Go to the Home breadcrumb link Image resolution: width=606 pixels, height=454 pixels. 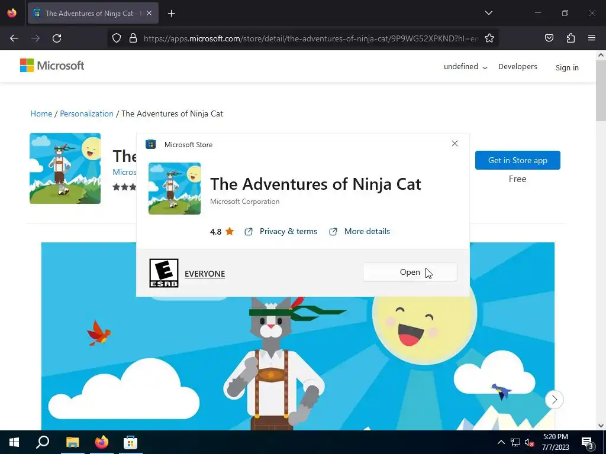point(41,113)
